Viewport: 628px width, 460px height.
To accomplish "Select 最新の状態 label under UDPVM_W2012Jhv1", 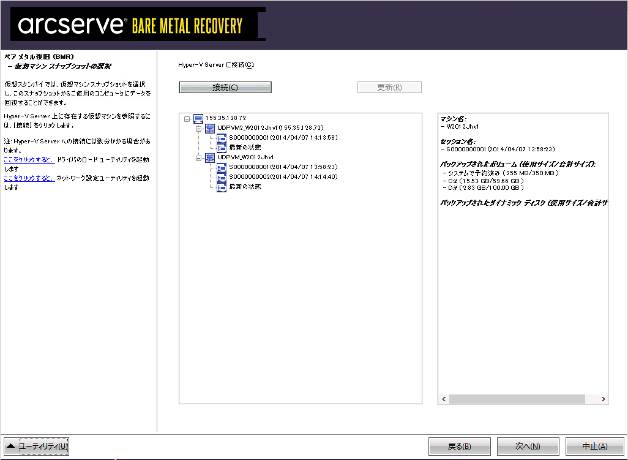I will tap(245, 187).
